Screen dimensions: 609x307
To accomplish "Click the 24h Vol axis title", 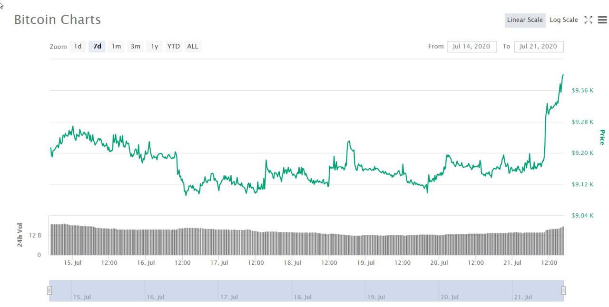I will [x=20, y=235].
